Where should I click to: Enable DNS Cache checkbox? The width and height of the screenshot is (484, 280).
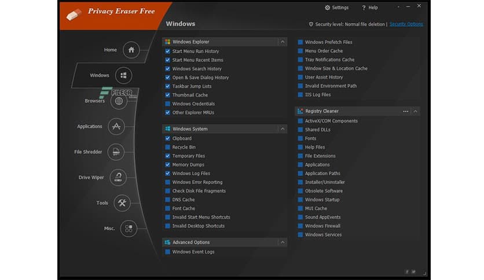pos(168,200)
